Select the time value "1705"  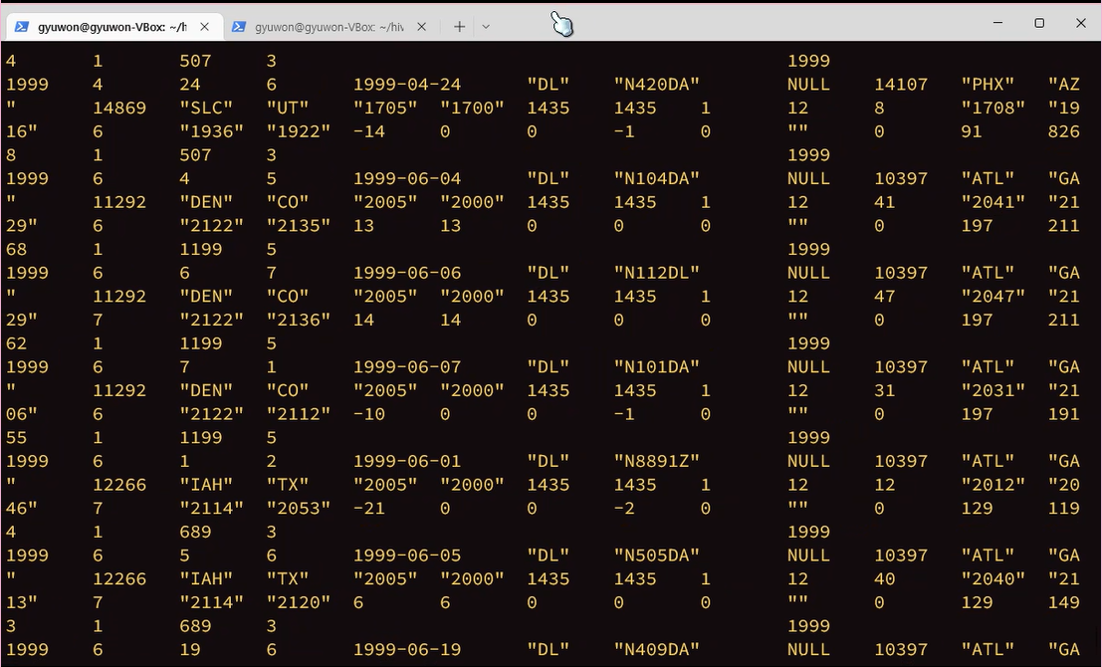point(385,109)
